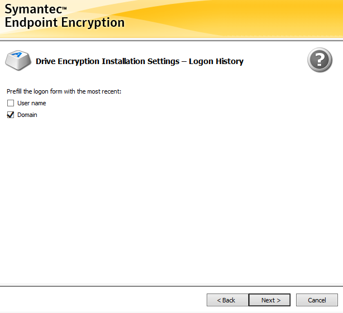Viewport: 343px width, 313px height.
Task: Click the separator line above the buttons
Action: tap(171, 286)
